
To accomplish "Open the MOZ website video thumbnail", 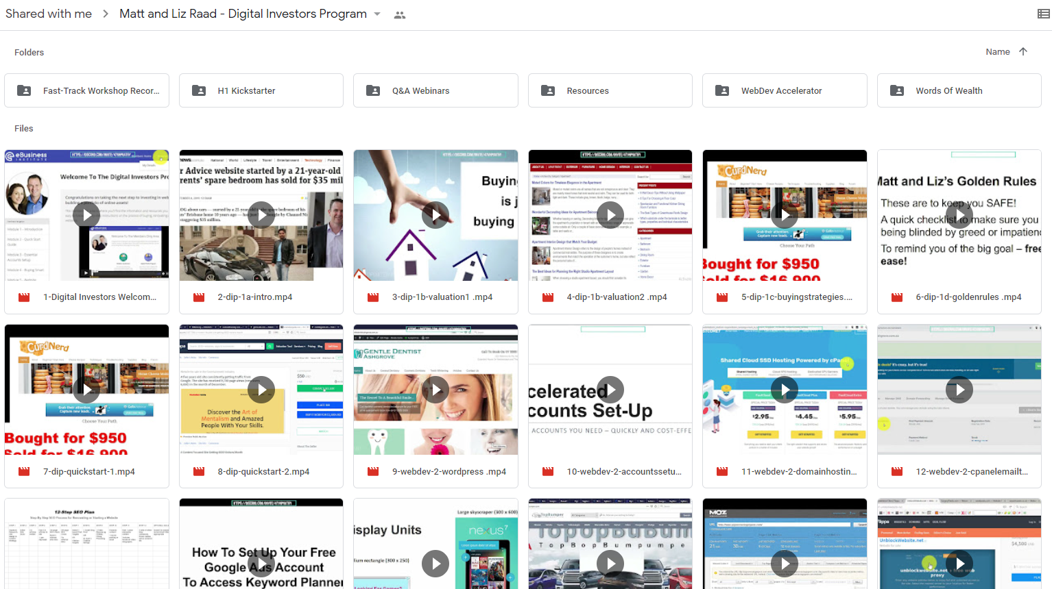I will tap(785, 544).
